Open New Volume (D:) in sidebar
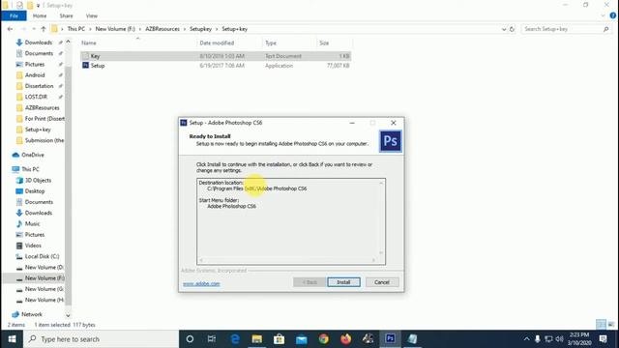 (44, 267)
